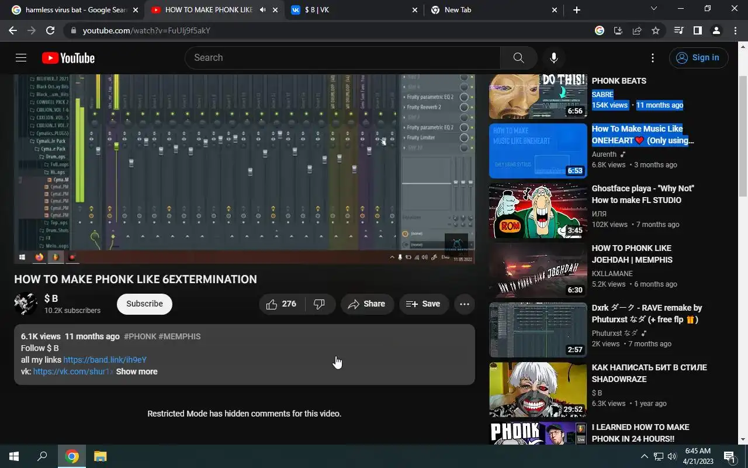Reload the page

50,30
